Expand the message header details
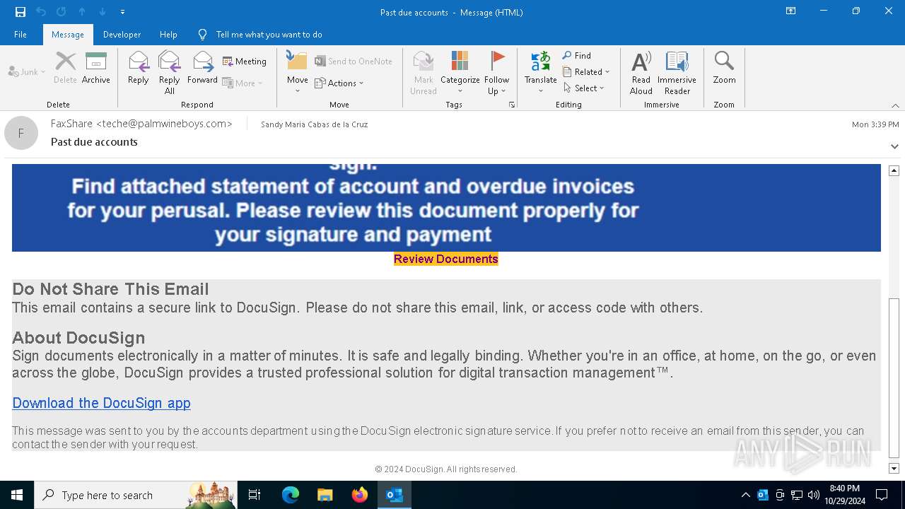The height and width of the screenshot is (509, 905). point(894,146)
